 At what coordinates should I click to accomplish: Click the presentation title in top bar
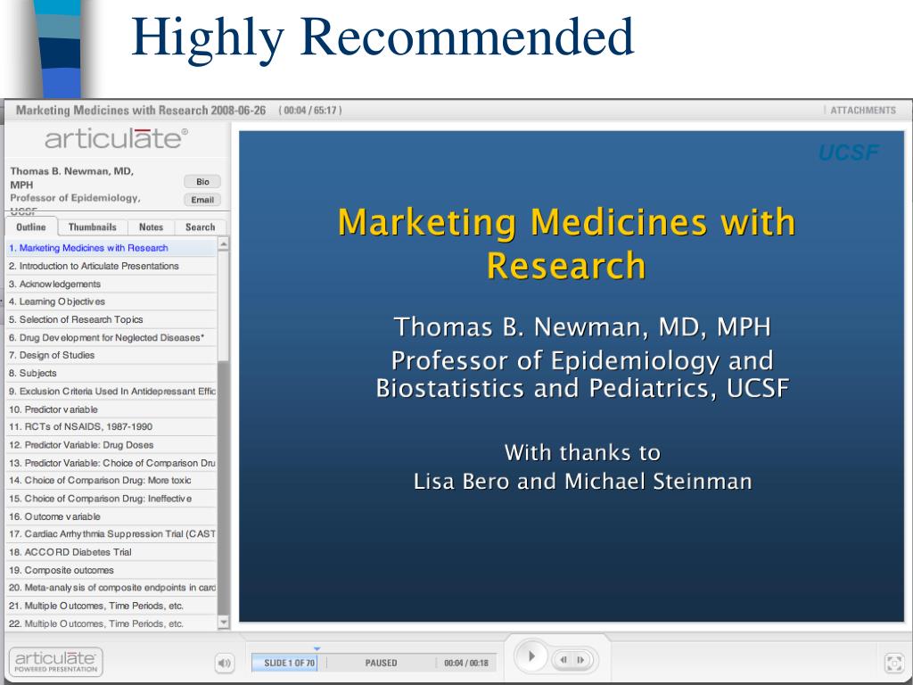tap(140, 110)
